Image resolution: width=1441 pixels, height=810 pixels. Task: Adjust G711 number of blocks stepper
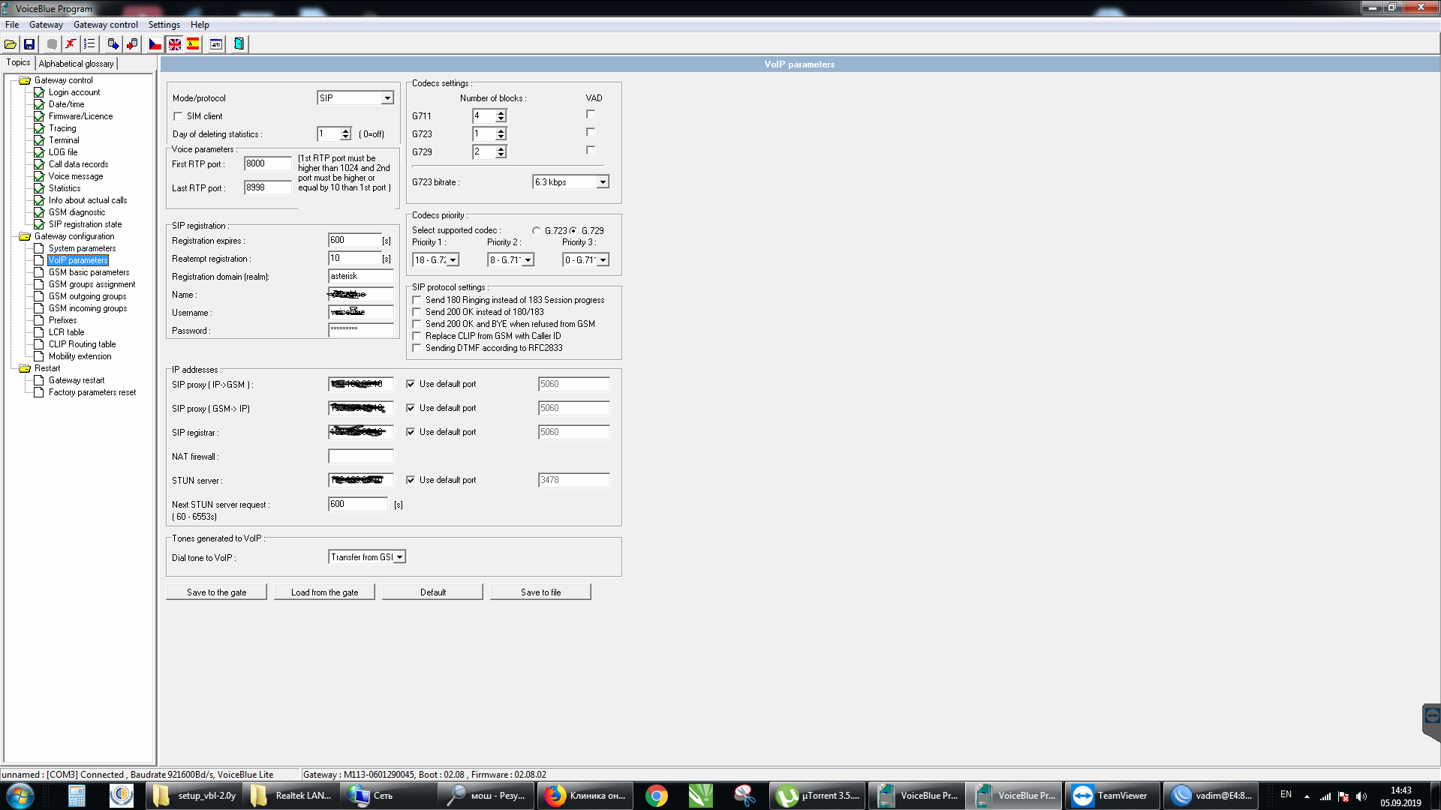pyautogui.click(x=501, y=116)
